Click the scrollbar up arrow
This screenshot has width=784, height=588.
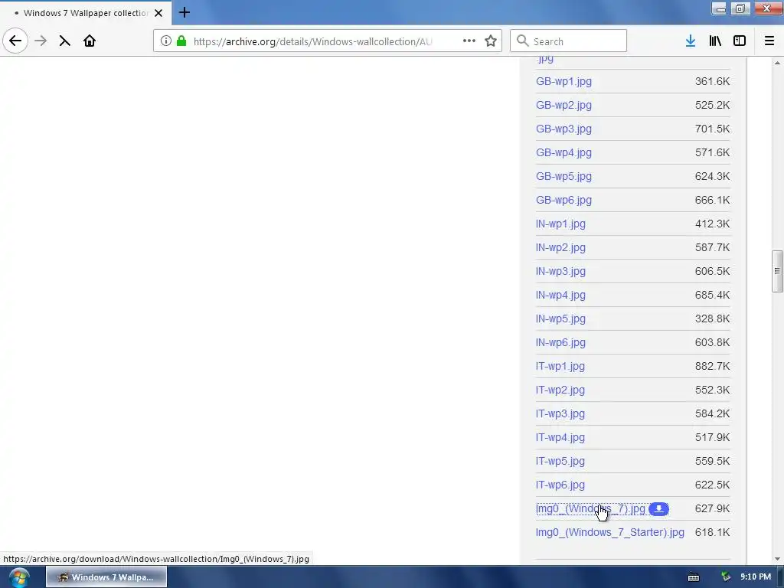pos(777,63)
